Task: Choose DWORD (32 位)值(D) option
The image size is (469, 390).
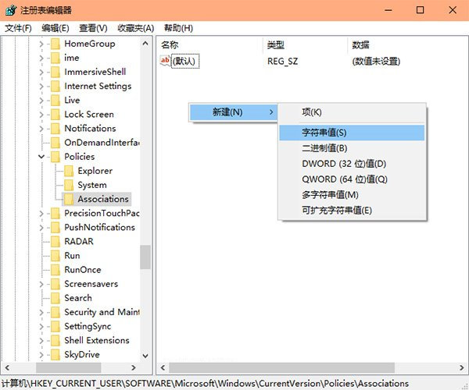Action: coord(344,164)
